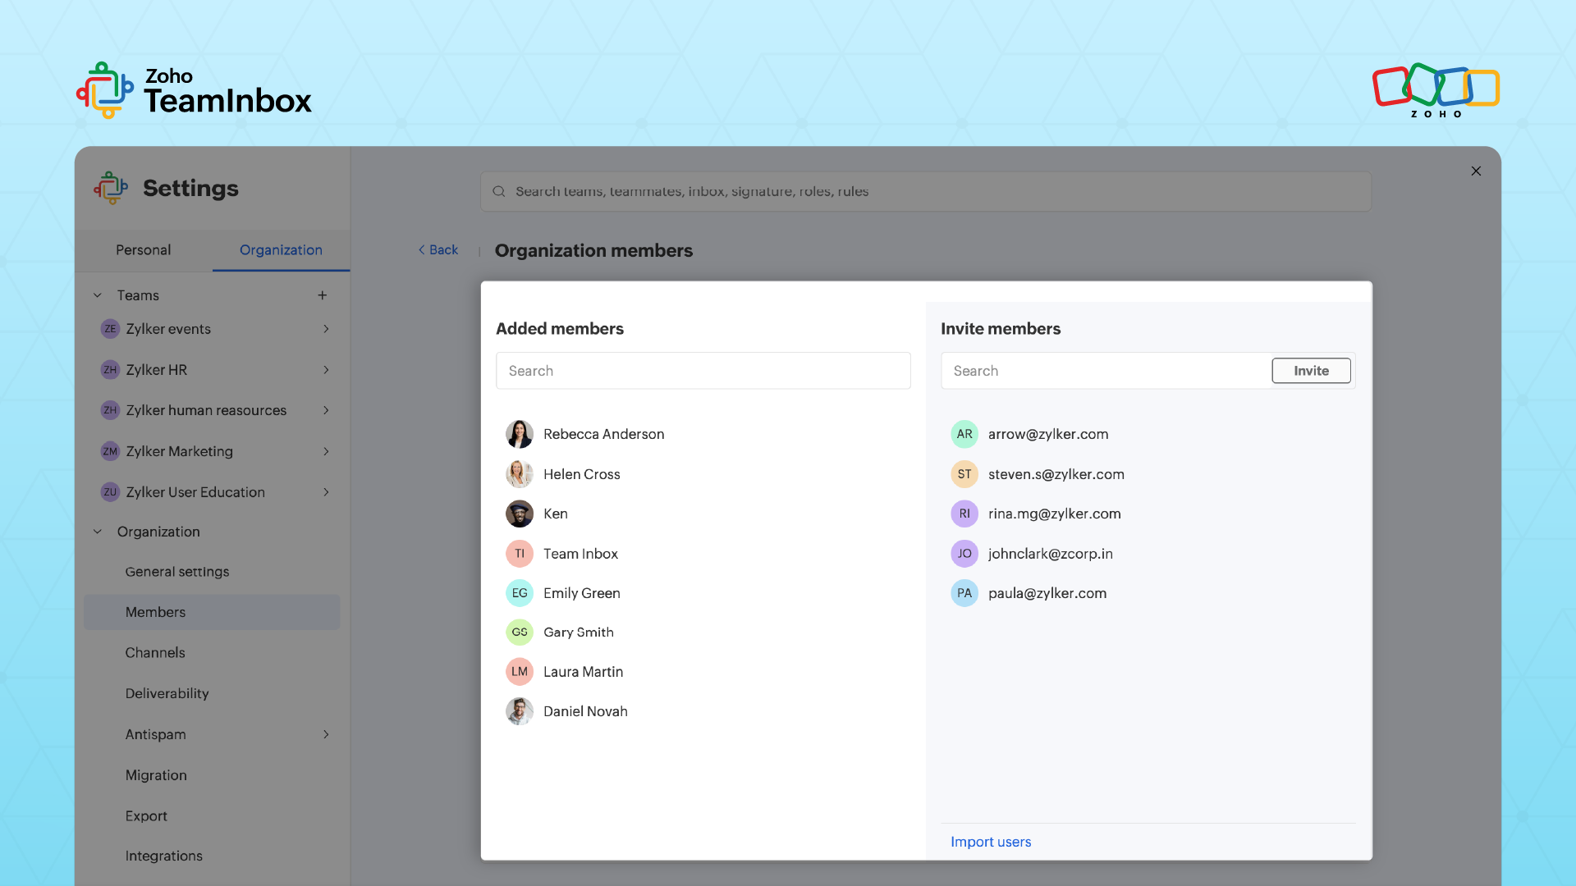Click the plus icon beside Teams
Image resolution: width=1576 pixels, height=886 pixels.
click(323, 295)
